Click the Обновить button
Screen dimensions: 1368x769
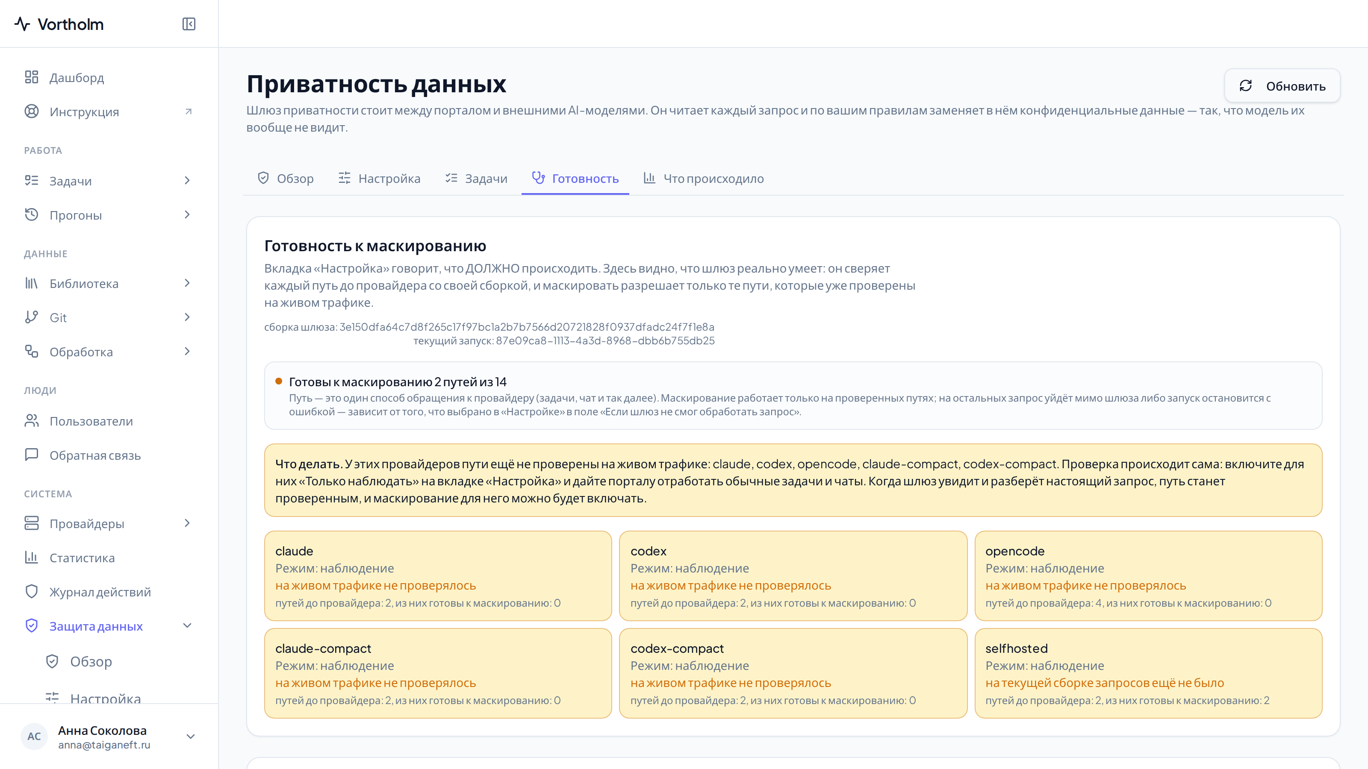tap(1282, 85)
